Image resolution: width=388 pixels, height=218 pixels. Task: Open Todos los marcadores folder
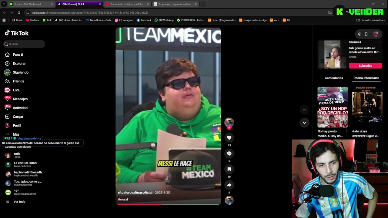tap(370, 20)
